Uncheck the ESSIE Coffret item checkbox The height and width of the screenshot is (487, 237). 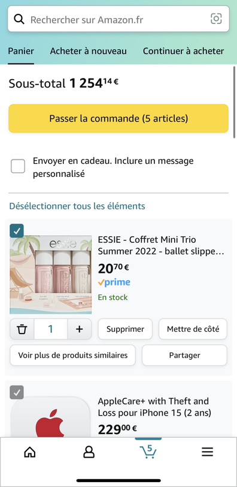(x=17, y=231)
